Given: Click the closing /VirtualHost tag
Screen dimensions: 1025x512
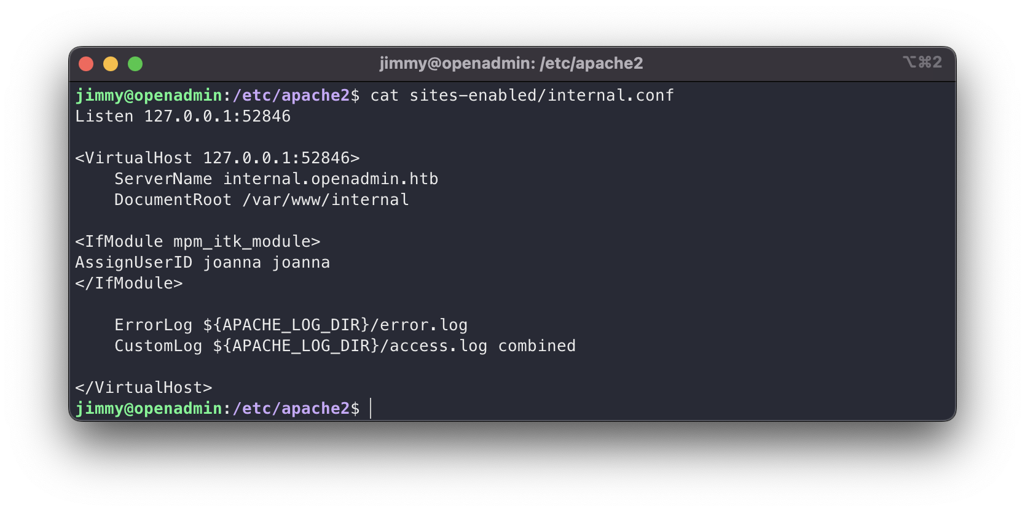Looking at the screenshot, I should click(x=144, y=387).
